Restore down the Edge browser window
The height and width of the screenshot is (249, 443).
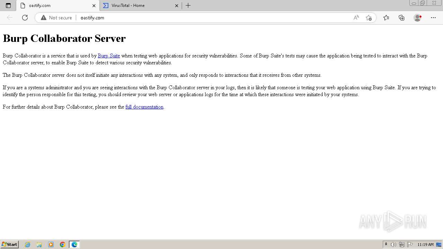423,3
